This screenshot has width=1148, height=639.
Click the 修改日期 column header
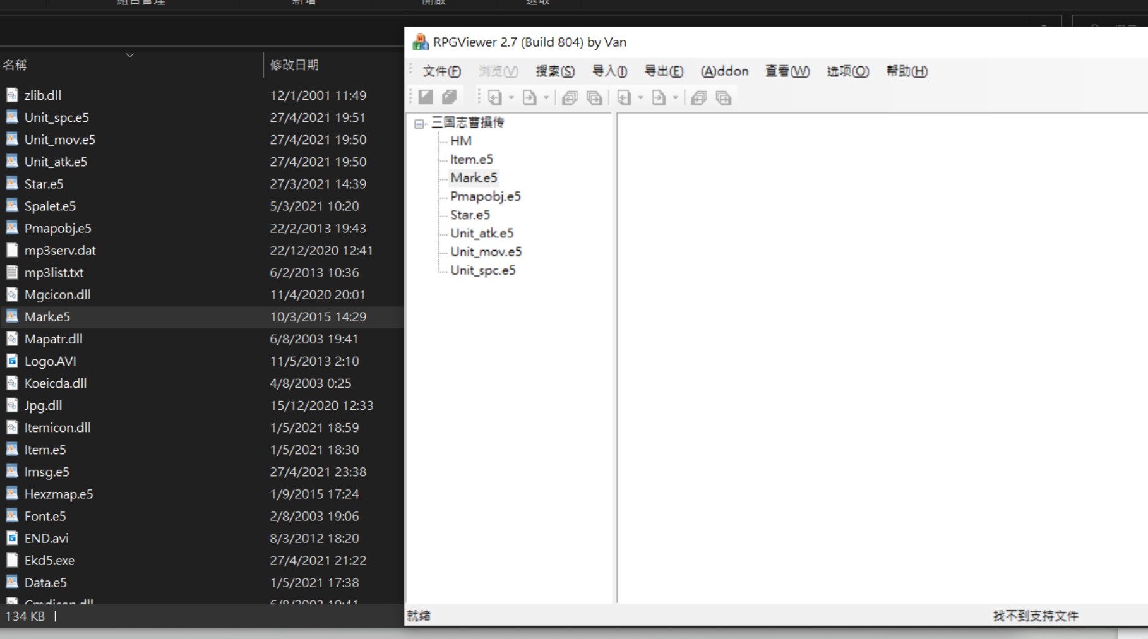click(294, 65)
